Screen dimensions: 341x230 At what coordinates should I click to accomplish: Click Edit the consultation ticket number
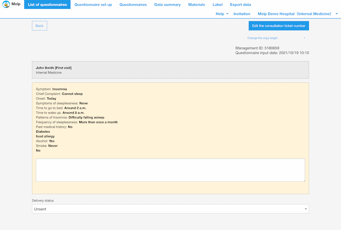(x=279, y=26)
